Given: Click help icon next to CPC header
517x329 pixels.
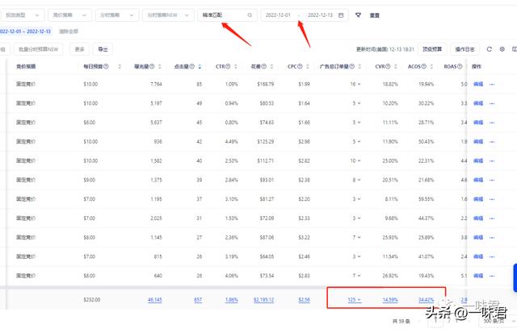Looking at the screenshot, I should click(x=300, y=66).
